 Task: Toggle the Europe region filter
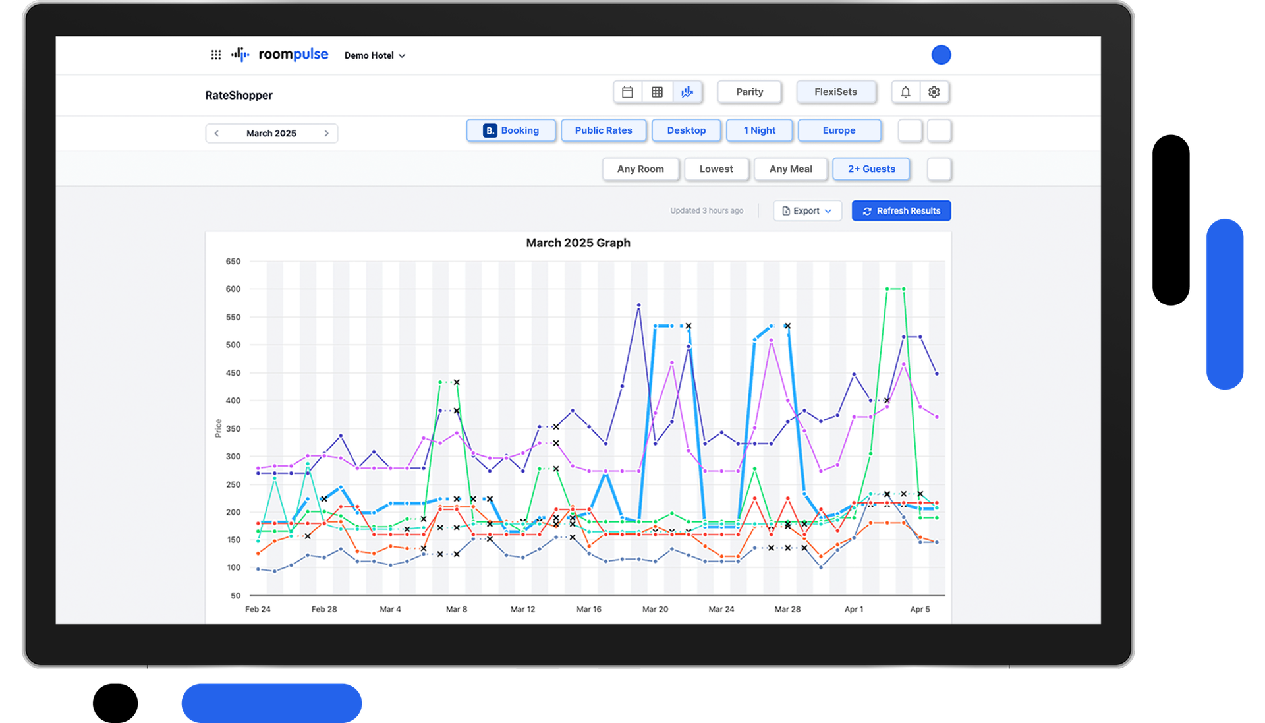point(839,130)
